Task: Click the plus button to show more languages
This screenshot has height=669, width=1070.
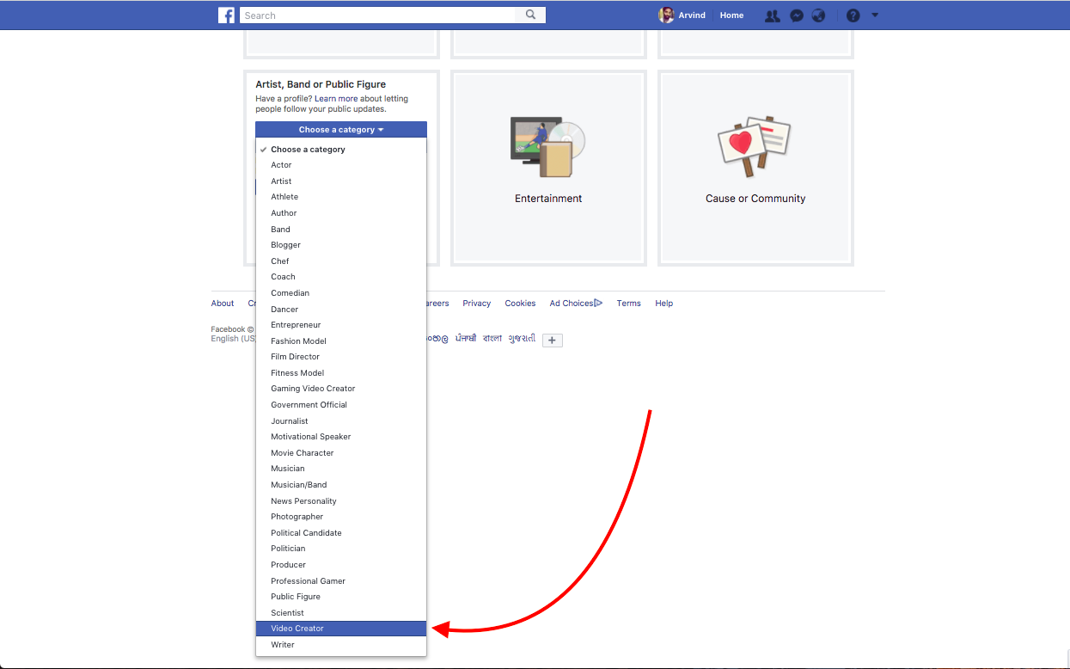Action: point(553,341)
